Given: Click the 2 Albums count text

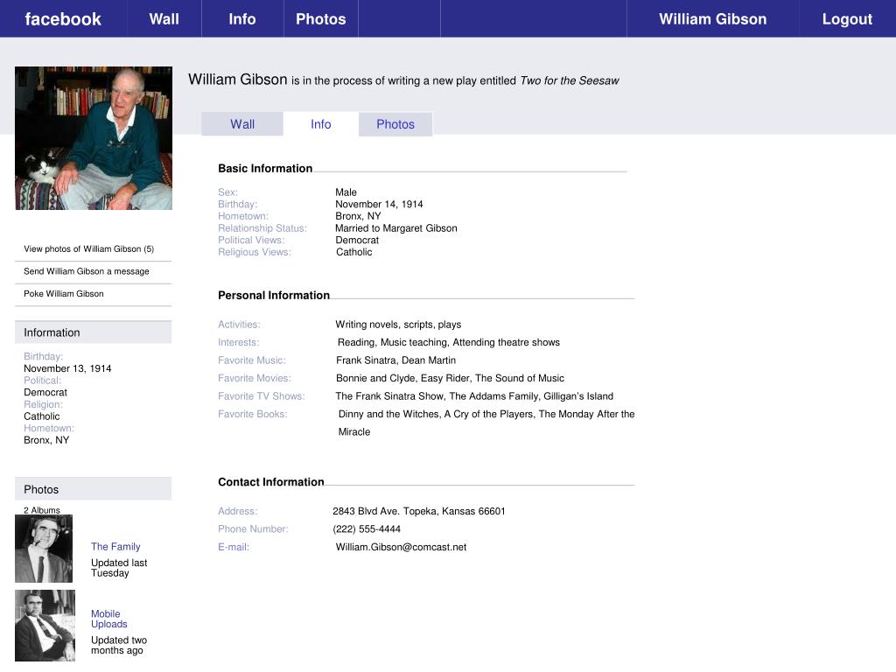Looking at the screenshot, I should pyautogui.click(x=42, y=510).
